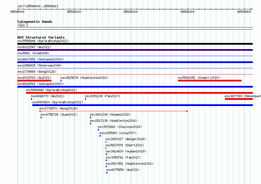Click nsv6616542 (Sedlazeck2020) label
This screenshot has height=184, width=261.
click(40, 84)
